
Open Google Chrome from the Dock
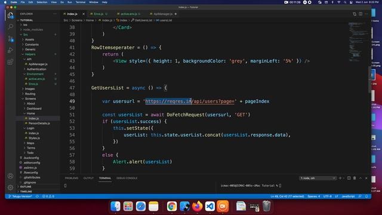[x=172, y=206]
